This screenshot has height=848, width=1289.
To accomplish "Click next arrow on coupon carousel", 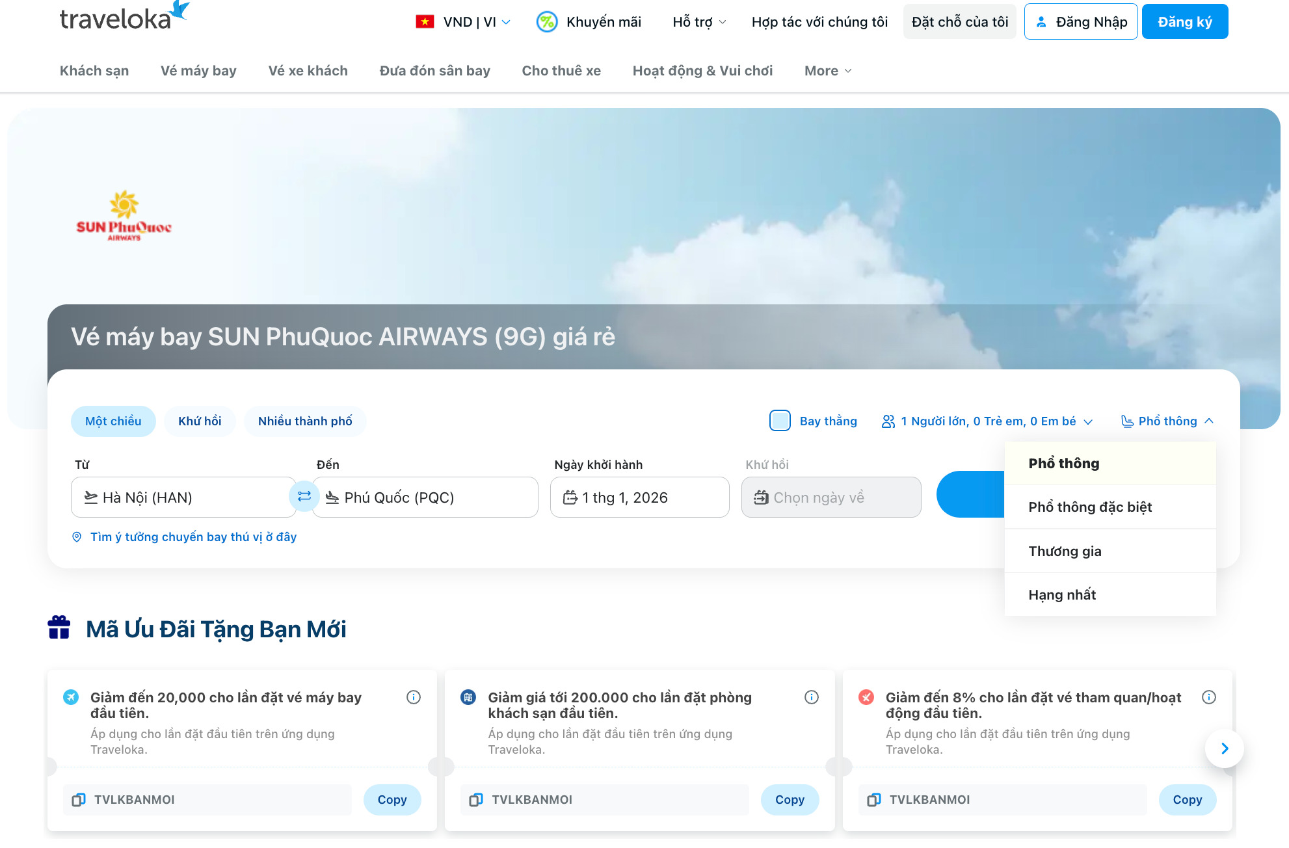I will pyautogui.click(x=1224, y=749).
